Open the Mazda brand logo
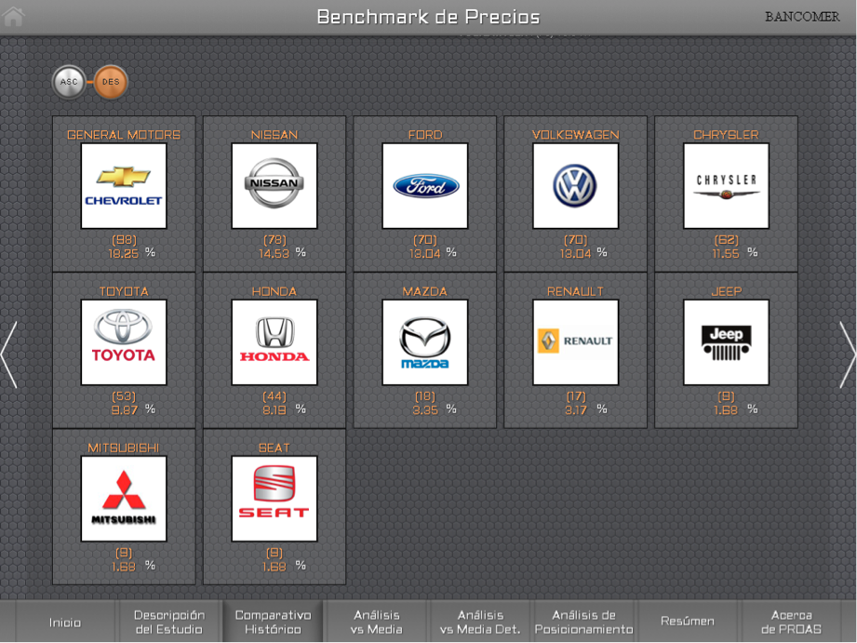The width and height of the screenshot is (857, 643). pos(425,342)
